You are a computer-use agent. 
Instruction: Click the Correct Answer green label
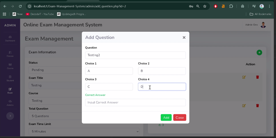(x=95, y=95)
